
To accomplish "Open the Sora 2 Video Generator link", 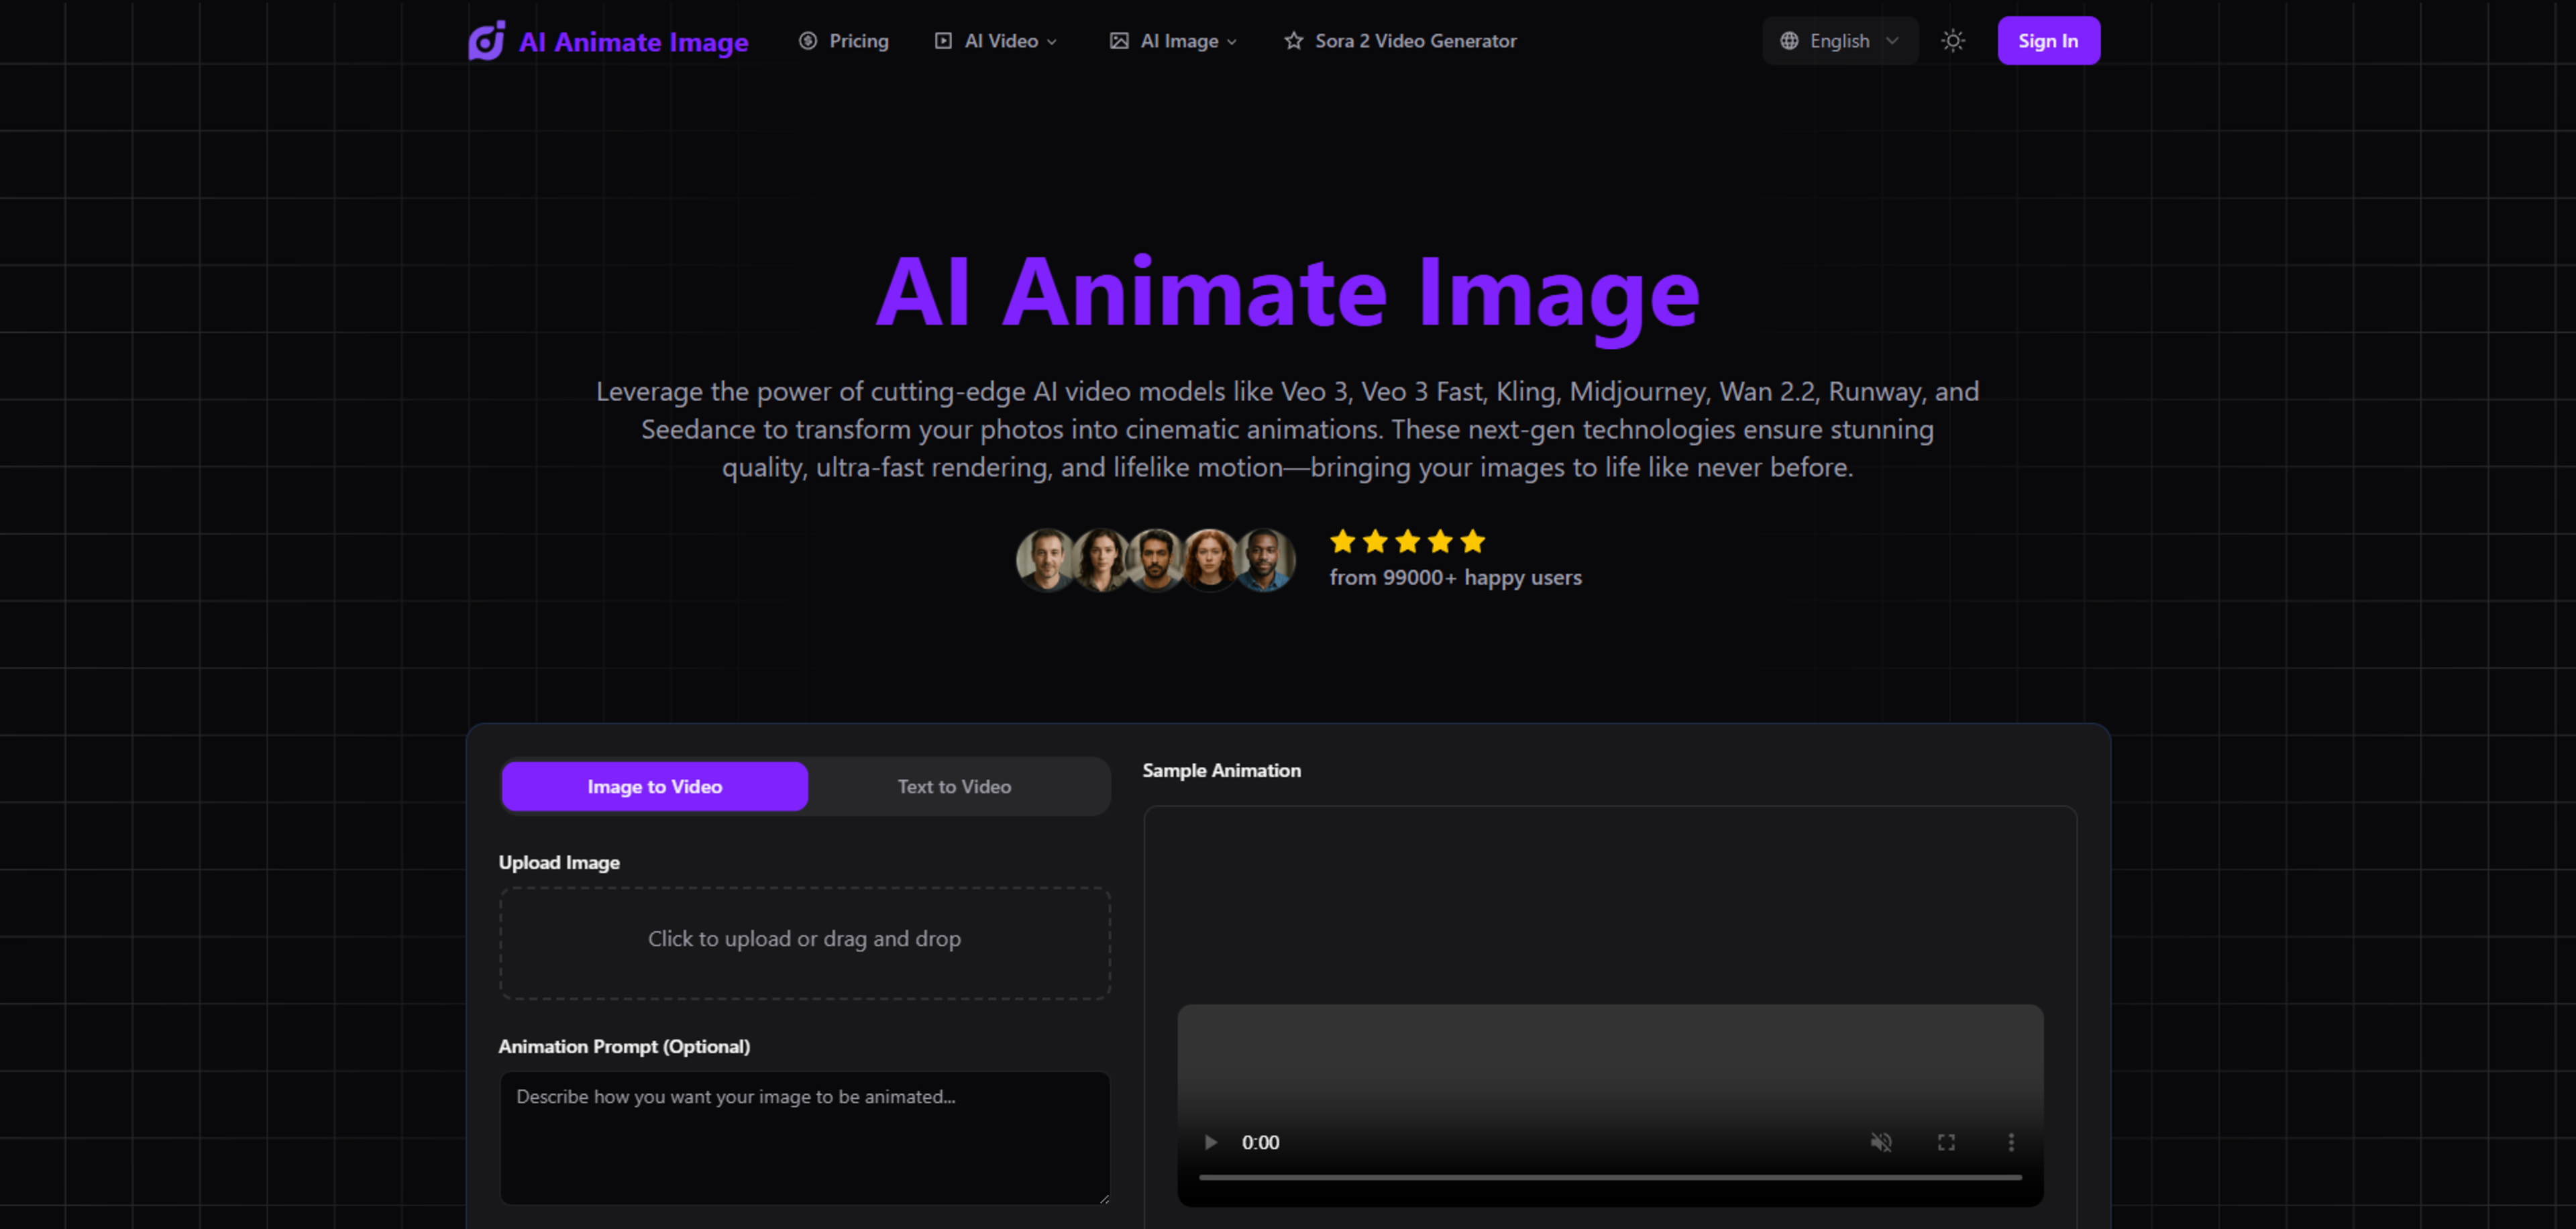I will point(1414,41).
